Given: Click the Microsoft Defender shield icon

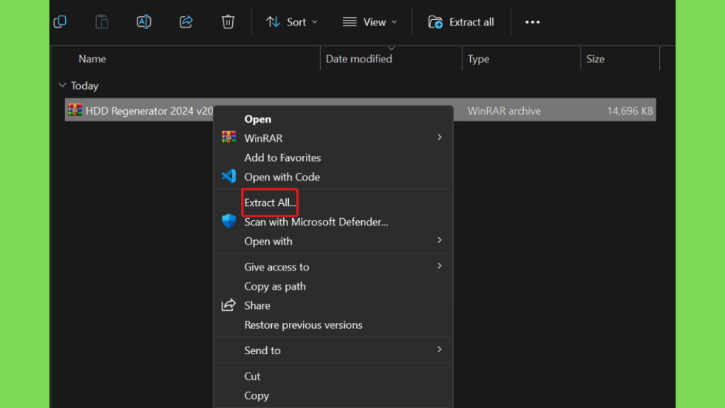Looking at the screenshot, I should point(229,222).
